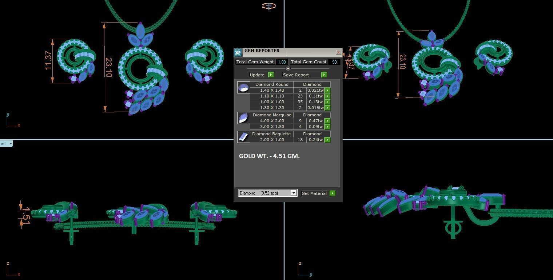Click the Diamond Round header cell
The image size is (553, 280).
pos(272,84)
